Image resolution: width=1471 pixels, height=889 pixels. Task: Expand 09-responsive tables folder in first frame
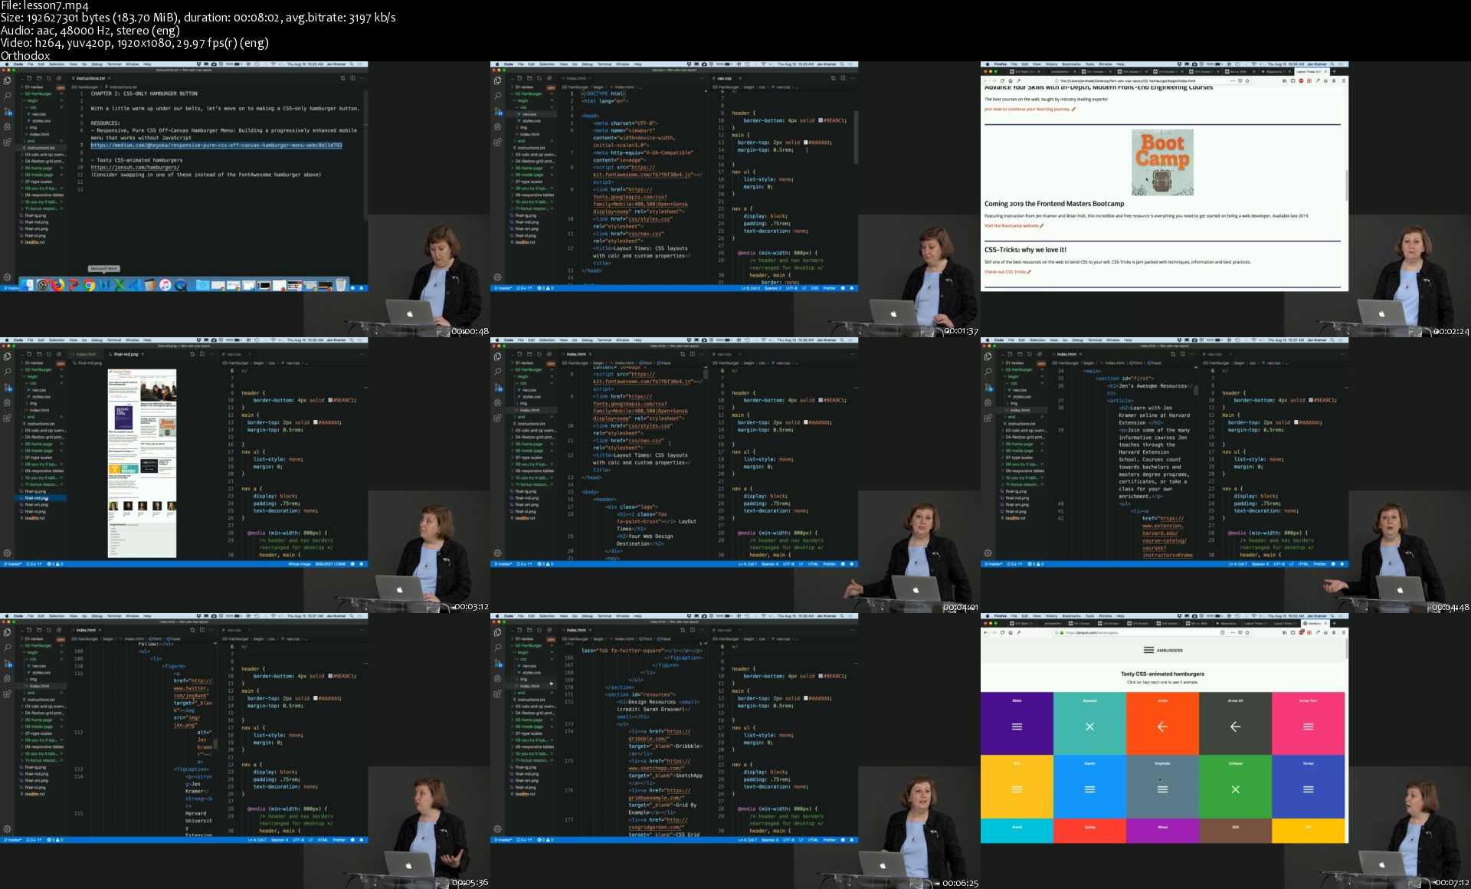pos(42,195)
